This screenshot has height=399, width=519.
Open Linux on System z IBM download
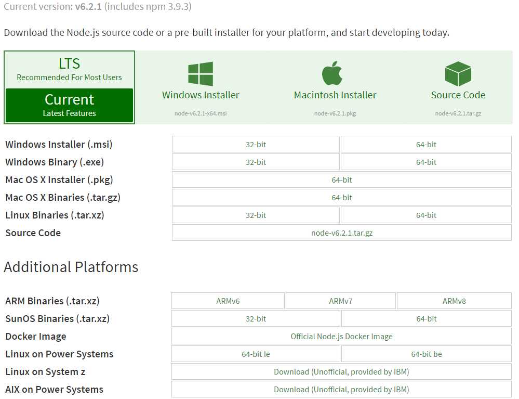[342, 372]
